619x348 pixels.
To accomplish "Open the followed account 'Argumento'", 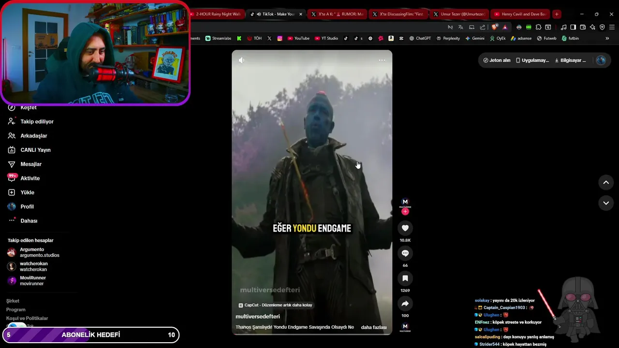I will coord(34,252).
